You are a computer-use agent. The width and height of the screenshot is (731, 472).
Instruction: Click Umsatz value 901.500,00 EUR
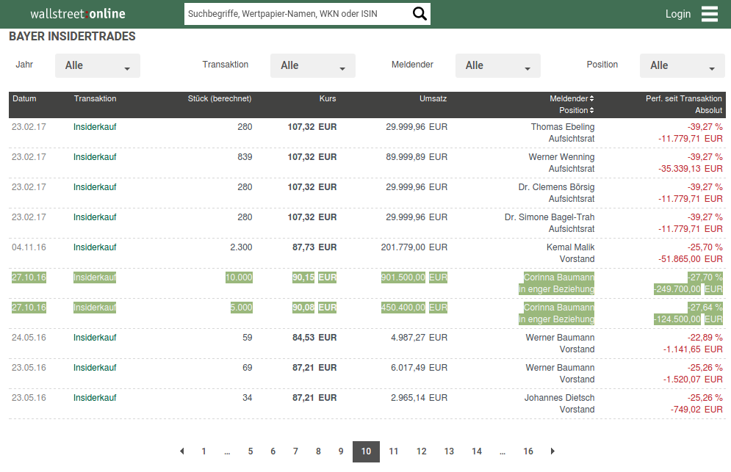click(x=414, y=277)
